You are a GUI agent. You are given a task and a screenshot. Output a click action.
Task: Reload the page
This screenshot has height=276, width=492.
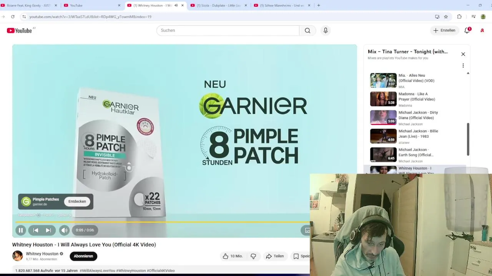(x=13, y=17)
